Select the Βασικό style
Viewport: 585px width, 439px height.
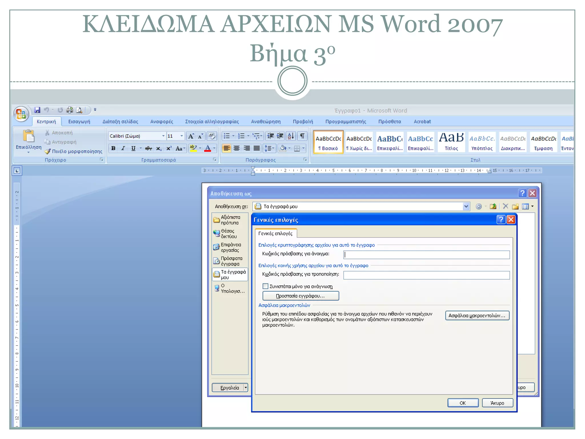(x=328, y=142)
